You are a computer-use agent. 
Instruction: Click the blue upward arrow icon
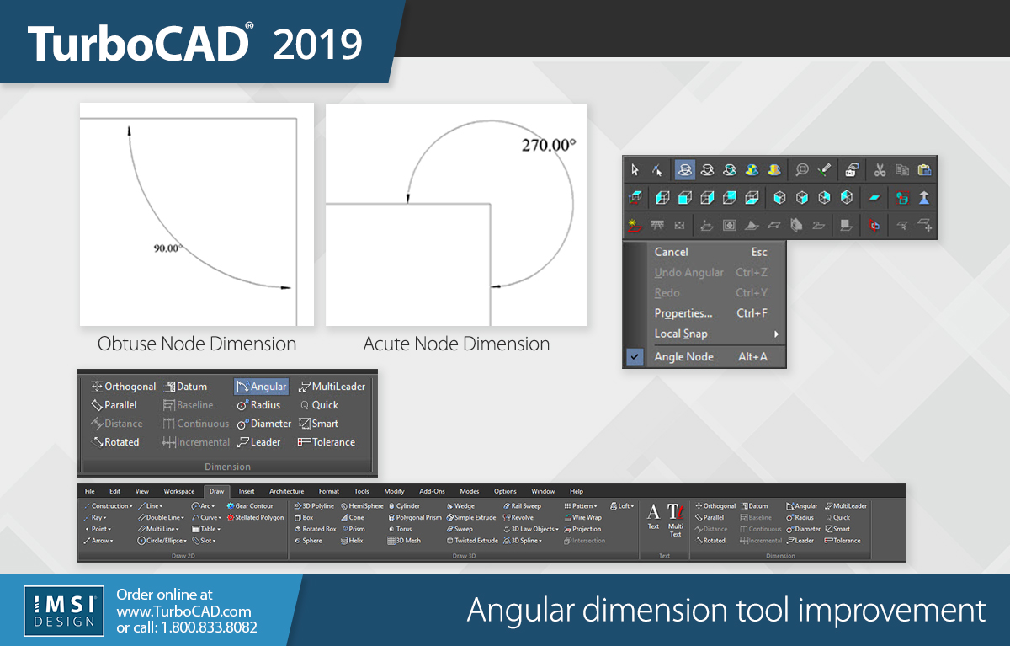(924, 198)
